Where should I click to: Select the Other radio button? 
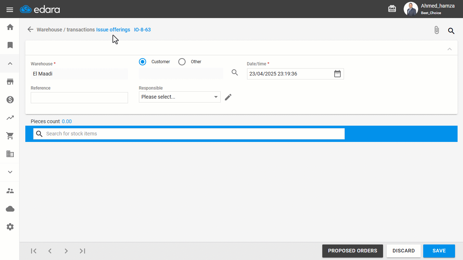point(182,62)
